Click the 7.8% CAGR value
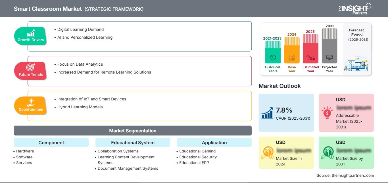The height and width of the screenshot is (183, 388). [284, 110]
